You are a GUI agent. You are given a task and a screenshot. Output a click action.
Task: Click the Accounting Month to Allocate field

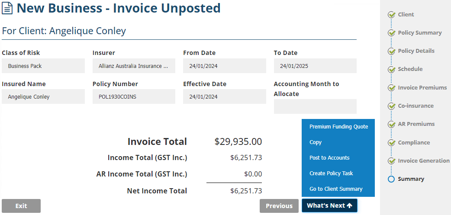315,106
